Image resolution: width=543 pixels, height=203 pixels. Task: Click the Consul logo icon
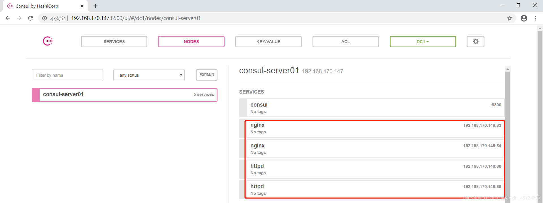click(48, 41)
